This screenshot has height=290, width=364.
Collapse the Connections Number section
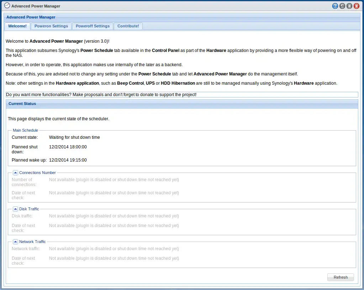[15, 173]
